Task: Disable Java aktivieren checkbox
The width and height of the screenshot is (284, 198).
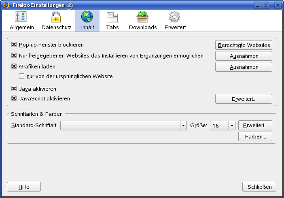Action: (14, 89)
